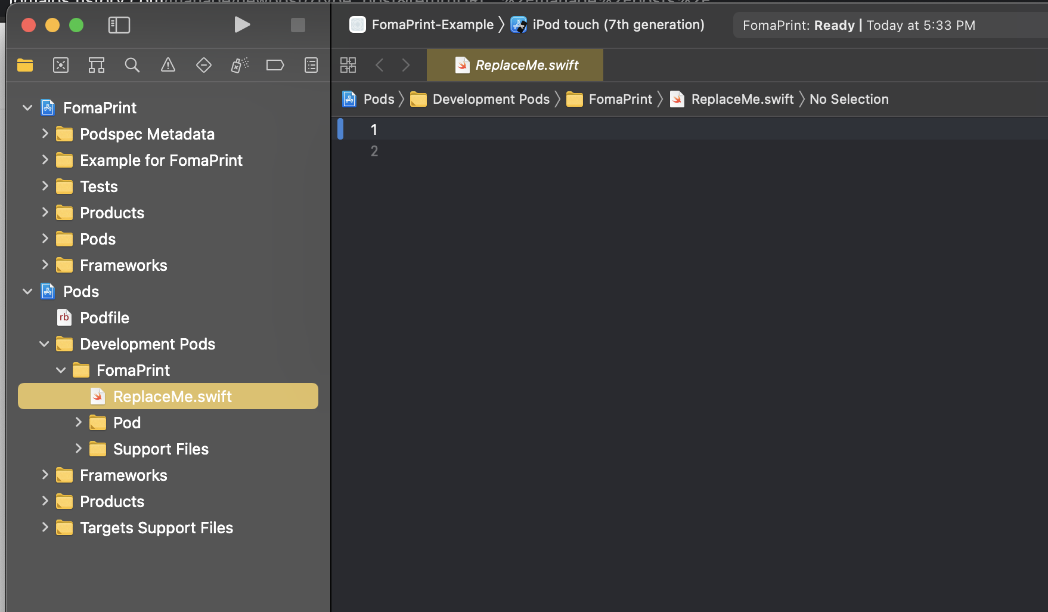Screen dimensions: 1048x612
Task: Select ReplaceMe.swift in the navigator
Action: (168, 396)
